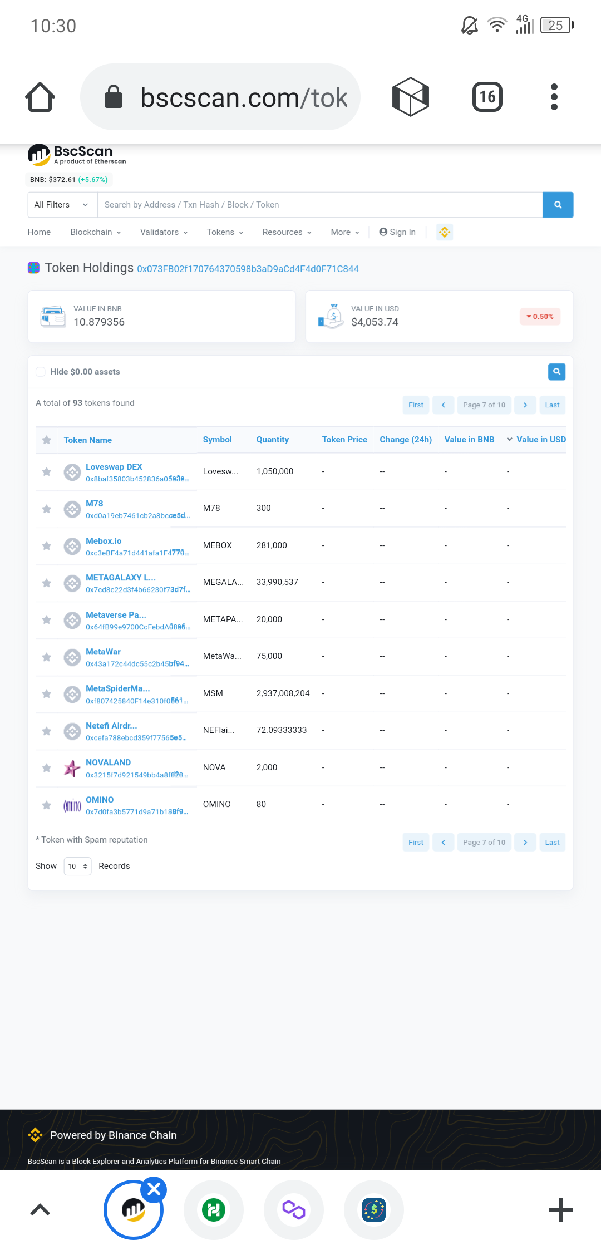Screen dimensions: 601x1250
Task: Sort by Change (24h) column
Action: 406,440
